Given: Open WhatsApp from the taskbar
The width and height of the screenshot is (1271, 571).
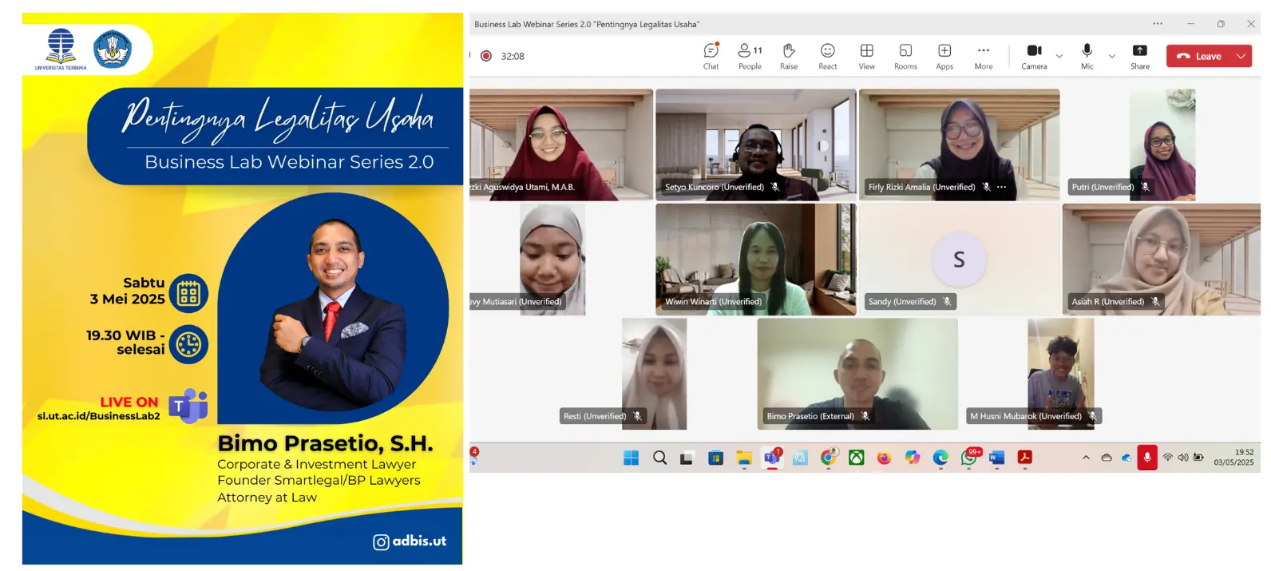Looking at the screenshot, I should click(x=969, y=458).
